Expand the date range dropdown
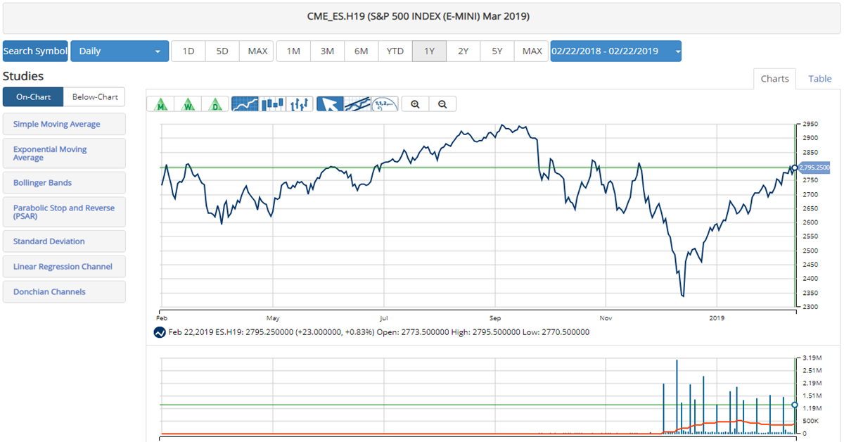 [615, 51]
